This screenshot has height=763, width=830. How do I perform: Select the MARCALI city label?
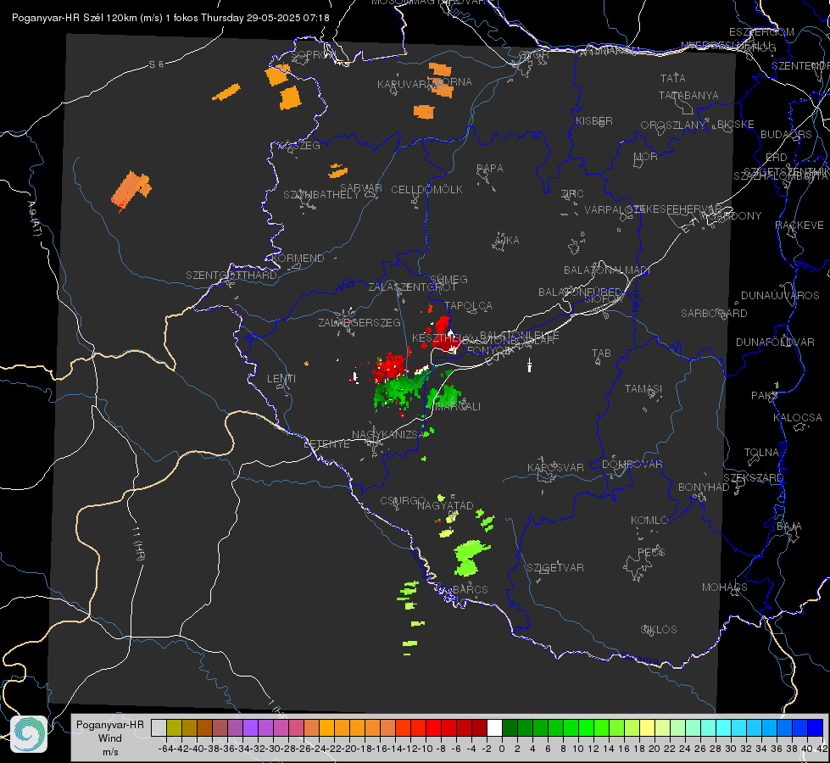(459, 407)
